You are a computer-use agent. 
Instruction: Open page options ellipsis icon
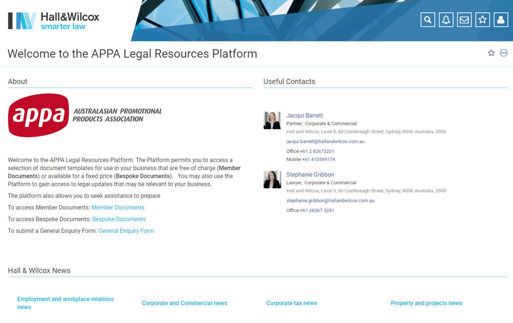504,53
